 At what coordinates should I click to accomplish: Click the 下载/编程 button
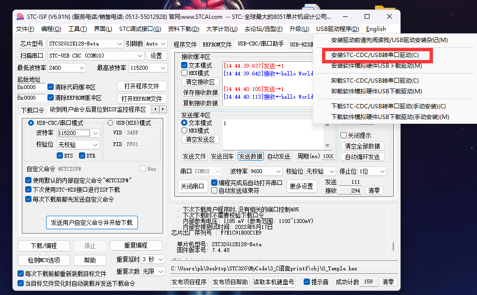[44, 246]
